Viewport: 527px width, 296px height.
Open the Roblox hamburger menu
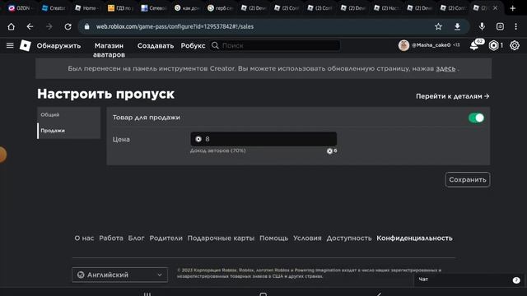pos(10,45)
